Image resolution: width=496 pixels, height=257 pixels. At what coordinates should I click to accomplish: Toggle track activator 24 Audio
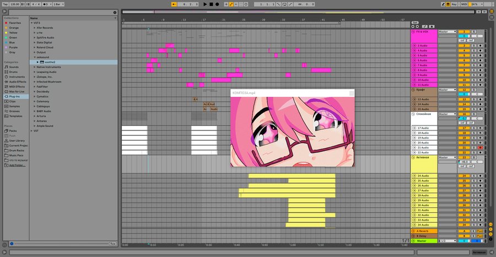(x=464, y=176)
